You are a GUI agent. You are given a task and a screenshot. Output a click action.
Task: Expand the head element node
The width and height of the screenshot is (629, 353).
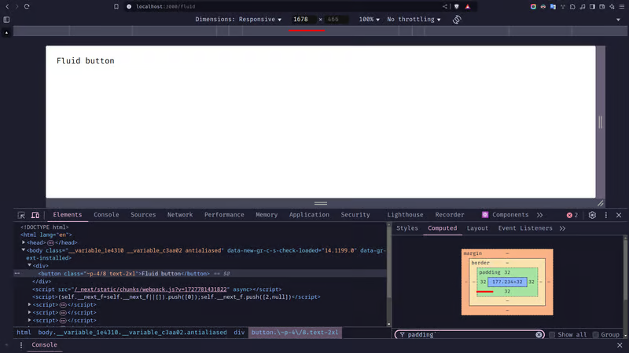tap(24, 242)
